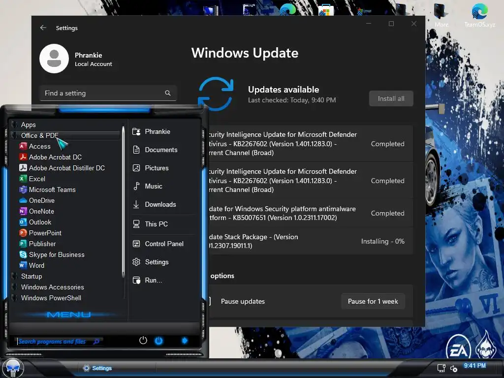The image size is (504, 378).
Task: Launch PowerPoint
Action: pos(40,233)
